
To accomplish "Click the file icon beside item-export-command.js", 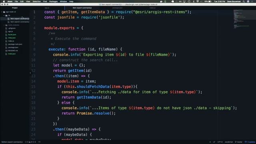I will (9, 19).
